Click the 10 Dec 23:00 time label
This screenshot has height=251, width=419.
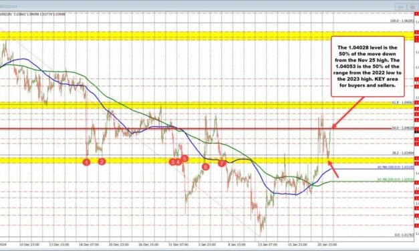[29, 244]
